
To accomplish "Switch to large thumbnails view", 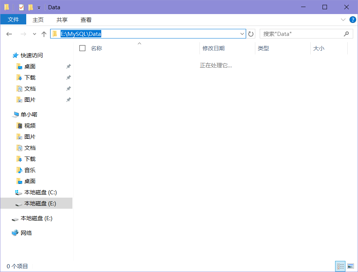I will point(351,266).
